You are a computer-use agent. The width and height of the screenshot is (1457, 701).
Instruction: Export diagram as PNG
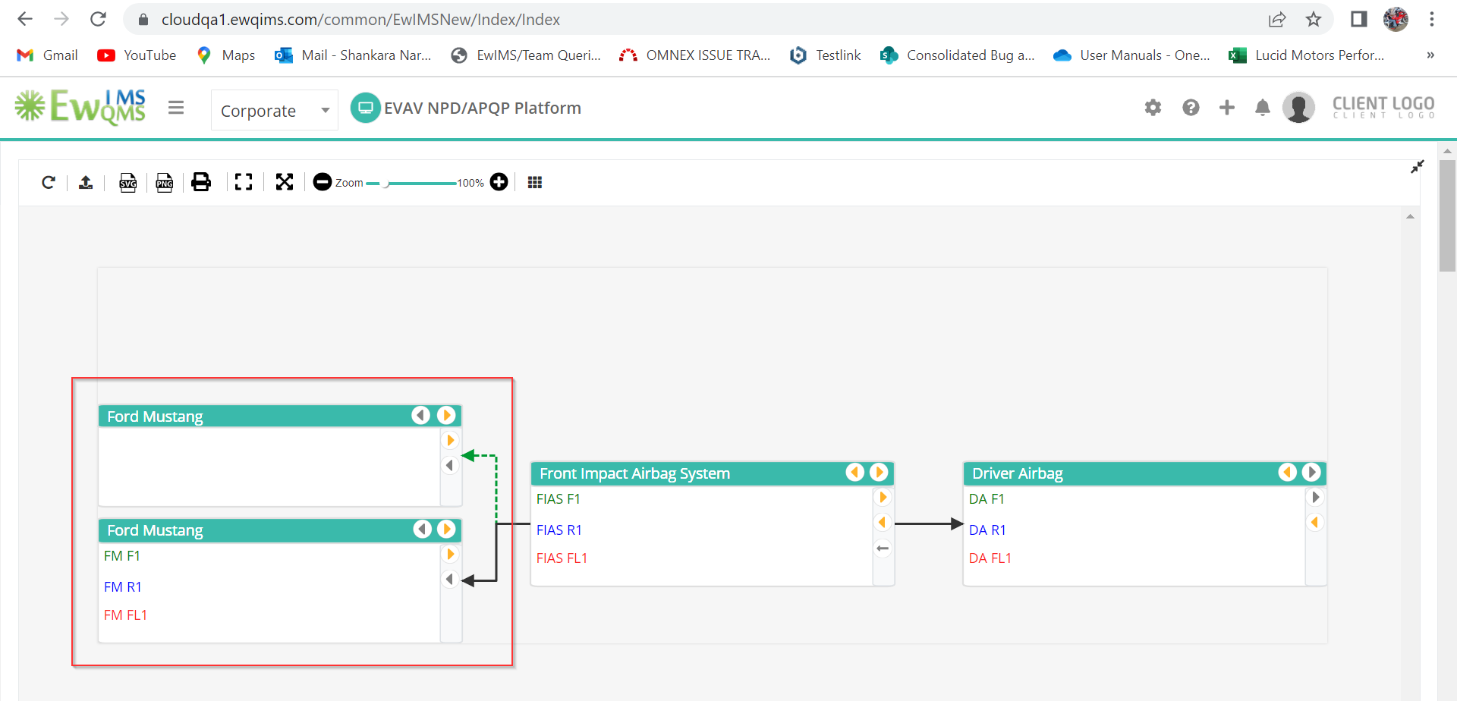pos(165,182)
